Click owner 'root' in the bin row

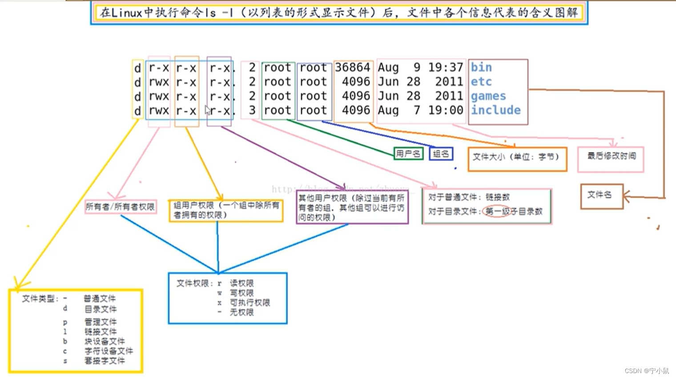click(x=278, y=68)
